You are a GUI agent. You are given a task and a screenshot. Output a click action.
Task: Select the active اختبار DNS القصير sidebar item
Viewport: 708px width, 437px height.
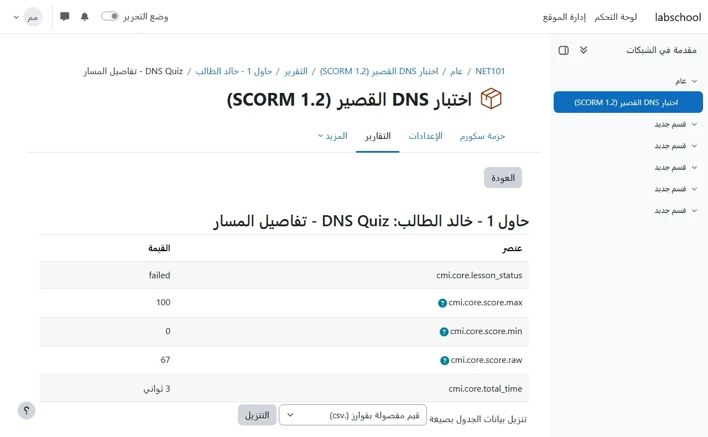point(628,103)
